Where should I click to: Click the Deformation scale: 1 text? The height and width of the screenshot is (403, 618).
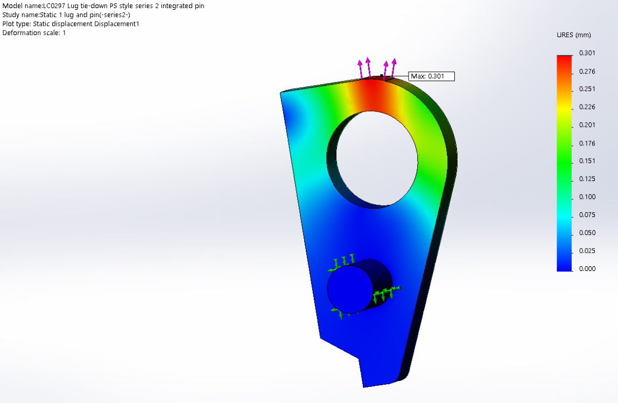click(x=34, y=33)
